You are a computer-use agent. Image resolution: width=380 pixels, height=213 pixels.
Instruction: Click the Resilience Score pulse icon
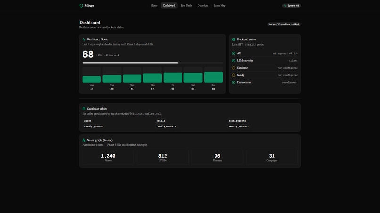(84, 39)
